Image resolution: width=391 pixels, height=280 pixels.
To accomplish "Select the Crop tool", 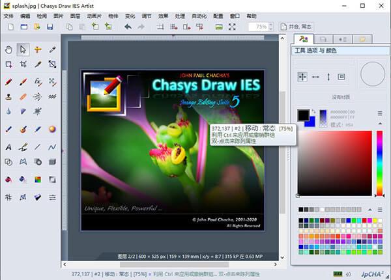I will click(x=23, y=64).
